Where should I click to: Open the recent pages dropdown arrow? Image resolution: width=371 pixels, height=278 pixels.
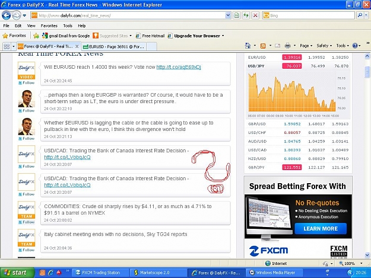pos(24,16)
